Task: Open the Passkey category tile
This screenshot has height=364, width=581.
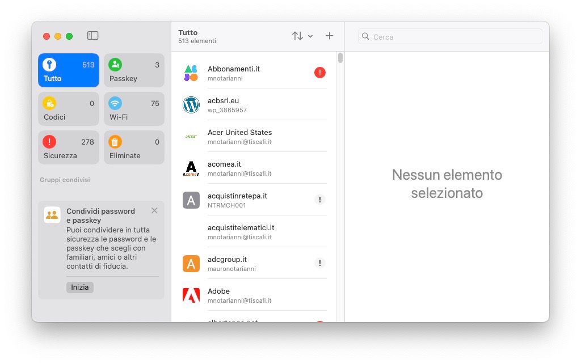Action: coord(134,70)
